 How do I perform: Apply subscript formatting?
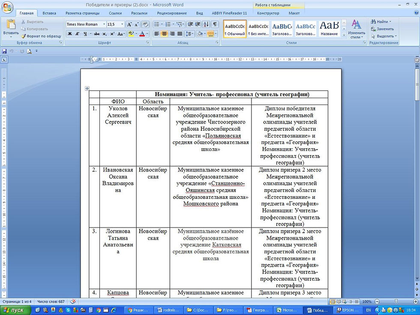[x=105, y=34]
